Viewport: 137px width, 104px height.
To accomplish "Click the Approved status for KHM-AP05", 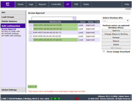I will (x=90, y=40).
